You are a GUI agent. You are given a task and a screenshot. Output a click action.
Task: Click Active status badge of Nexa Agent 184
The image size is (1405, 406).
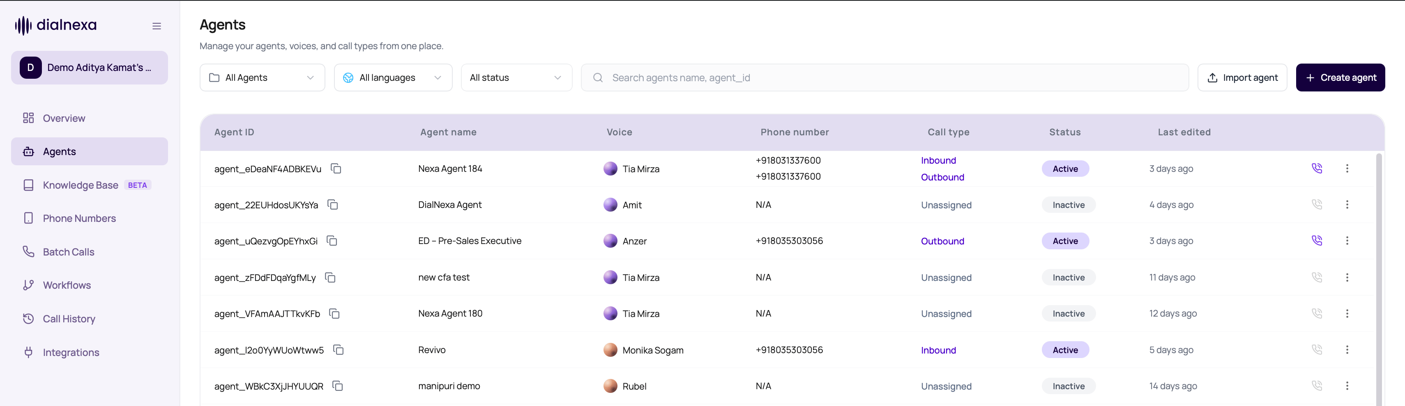(1065, 169)
